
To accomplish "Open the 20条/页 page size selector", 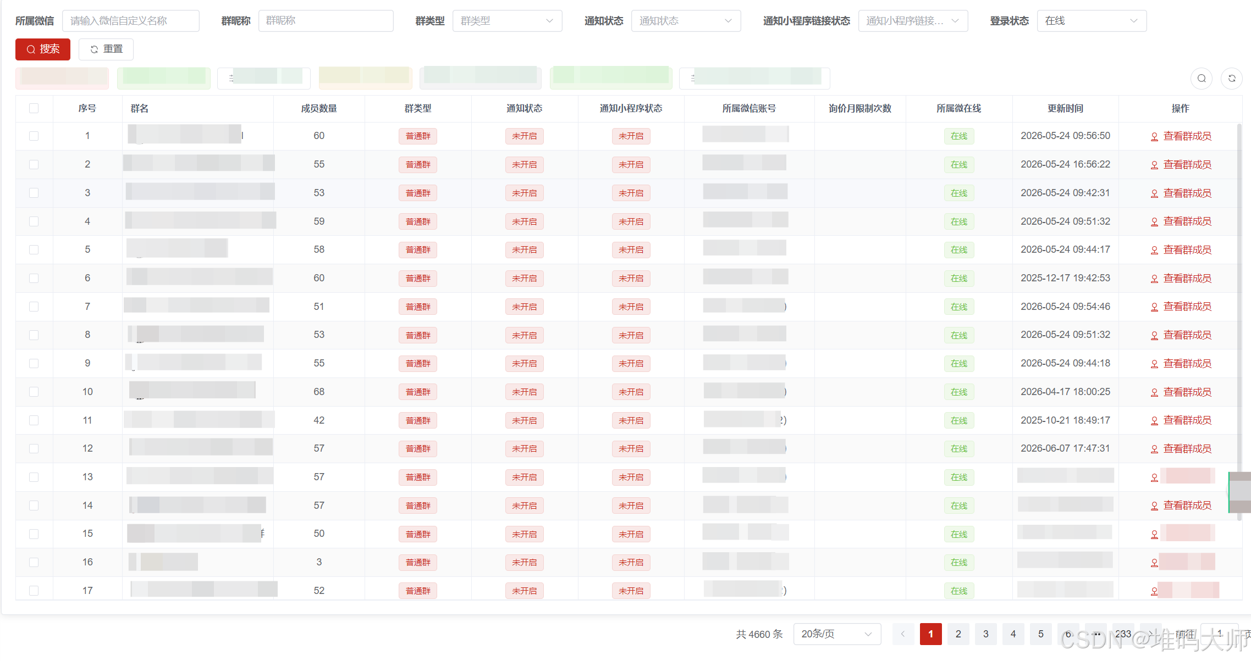I will (x=837, y=634).
